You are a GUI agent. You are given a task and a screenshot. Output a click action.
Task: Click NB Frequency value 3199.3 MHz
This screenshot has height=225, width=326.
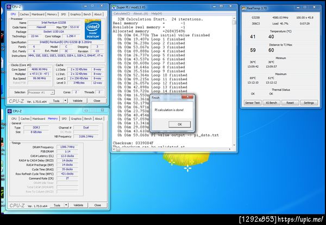[x=86, y=137]
